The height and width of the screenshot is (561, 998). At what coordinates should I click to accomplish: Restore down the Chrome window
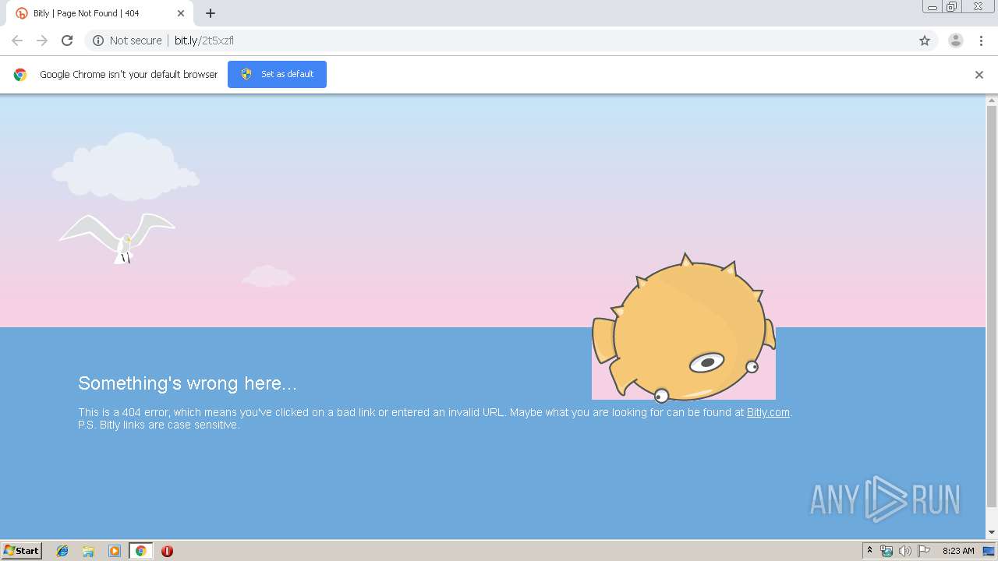(952, 7)
